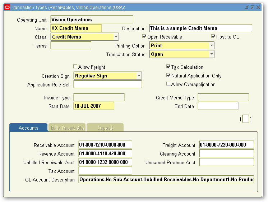Open the Transaction Status dropdown arrow
This screenshot has height=202, width=268.
212,54
